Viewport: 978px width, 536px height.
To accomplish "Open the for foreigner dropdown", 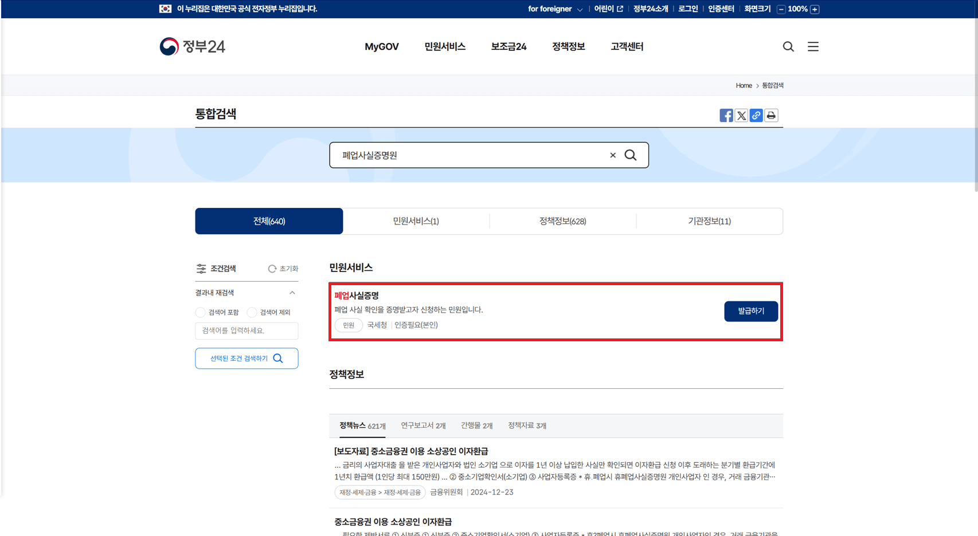I will click(x=555, y=9).
